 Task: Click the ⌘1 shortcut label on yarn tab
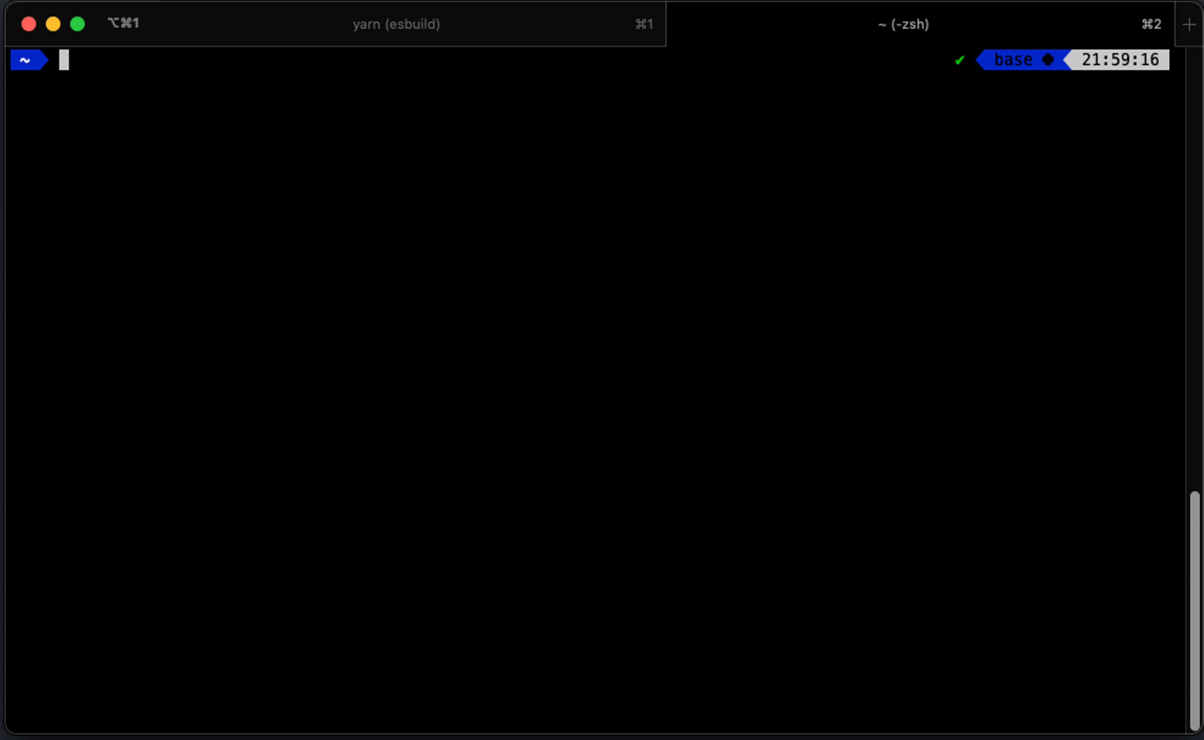(644, 24)
